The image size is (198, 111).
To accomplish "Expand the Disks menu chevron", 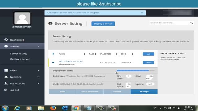I will (38, 70).
